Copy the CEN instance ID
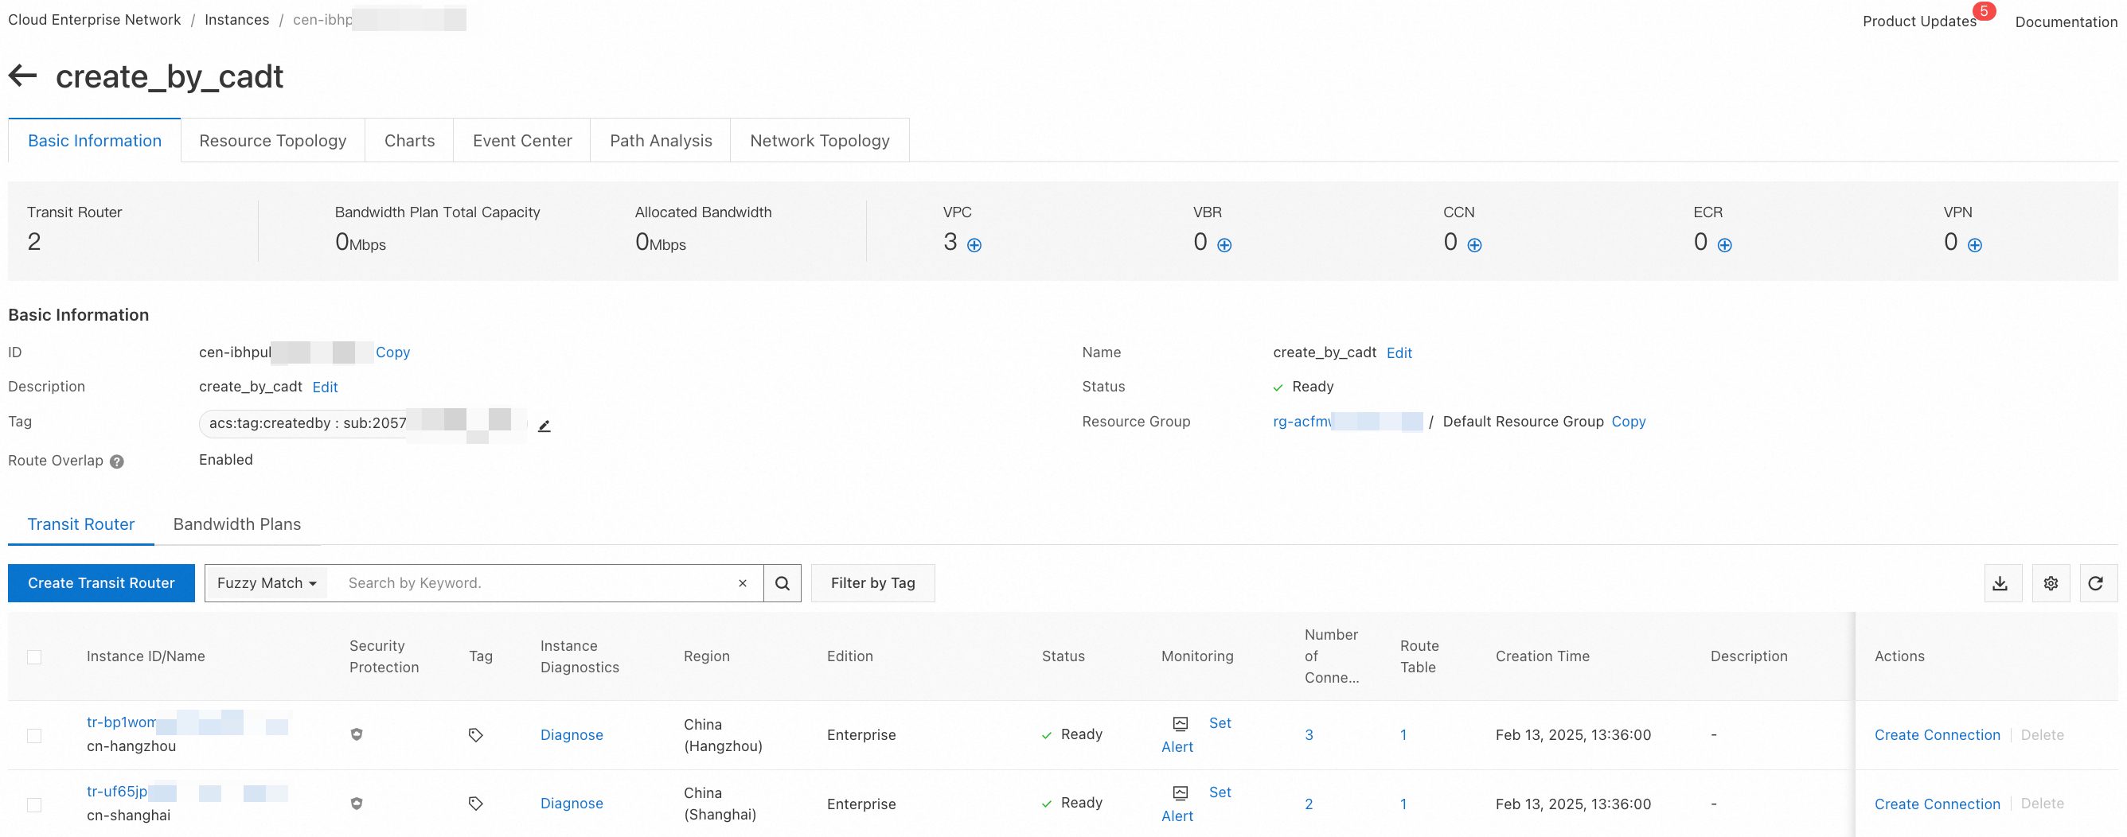 (x=392, y=352)
